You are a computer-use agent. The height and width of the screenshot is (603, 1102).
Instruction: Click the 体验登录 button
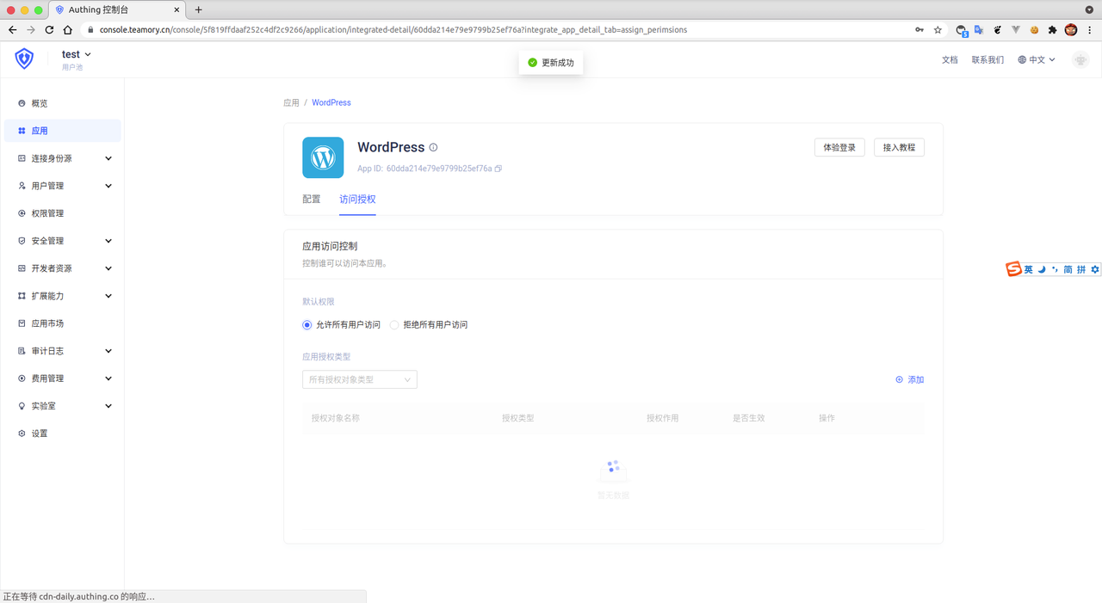(839, 147)
